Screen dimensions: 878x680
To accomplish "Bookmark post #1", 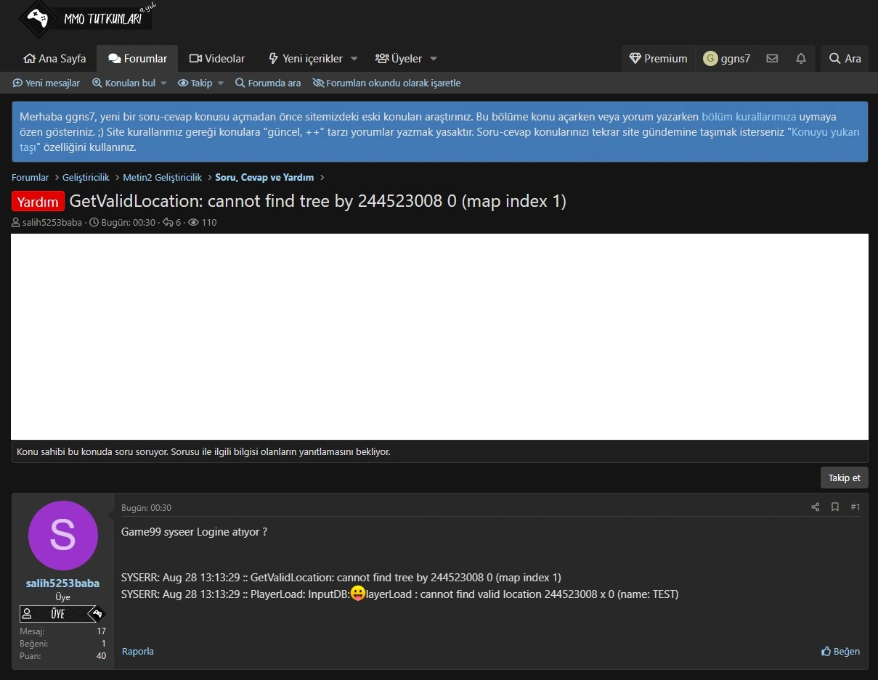I will pyautogui.click(x=835, y=507).
